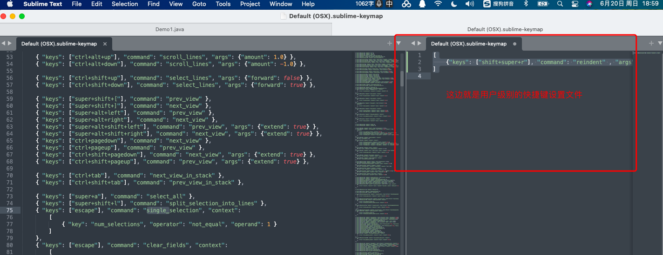Screen dimensions: 663x255
Task: Click the 中 input mode indicator
Action: pos(389,4)
